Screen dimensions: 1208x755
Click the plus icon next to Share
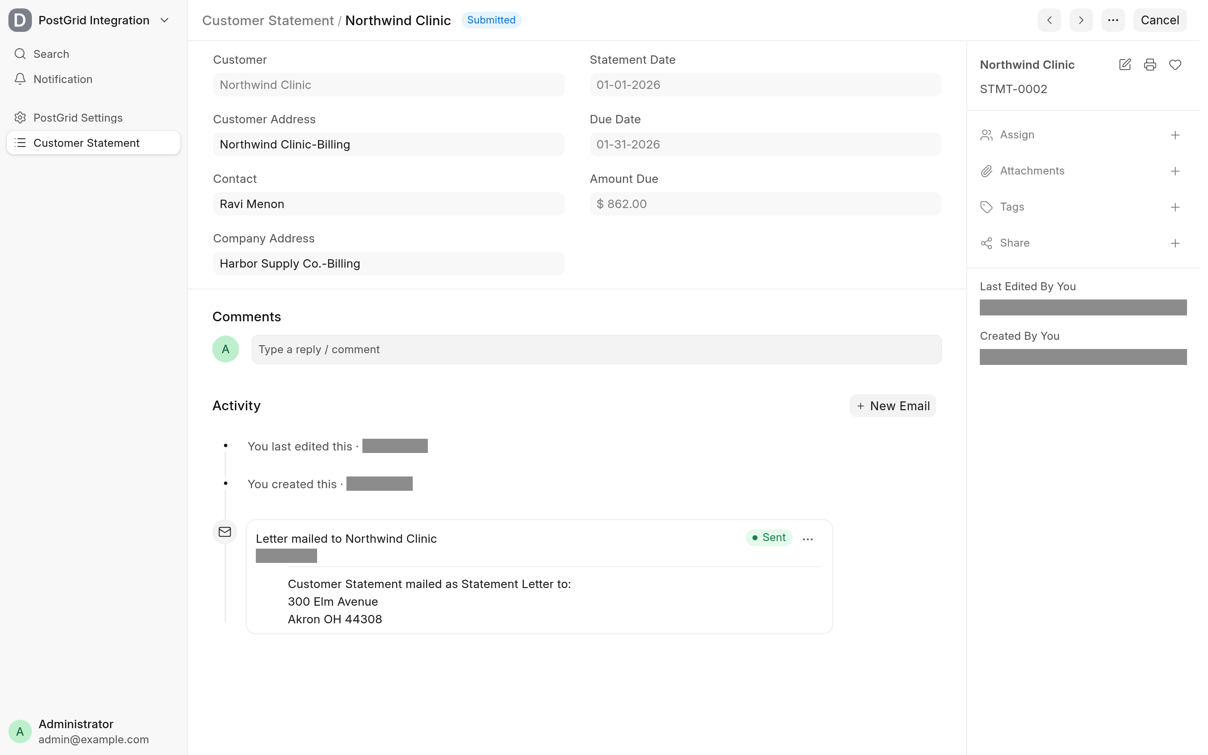1175,243
